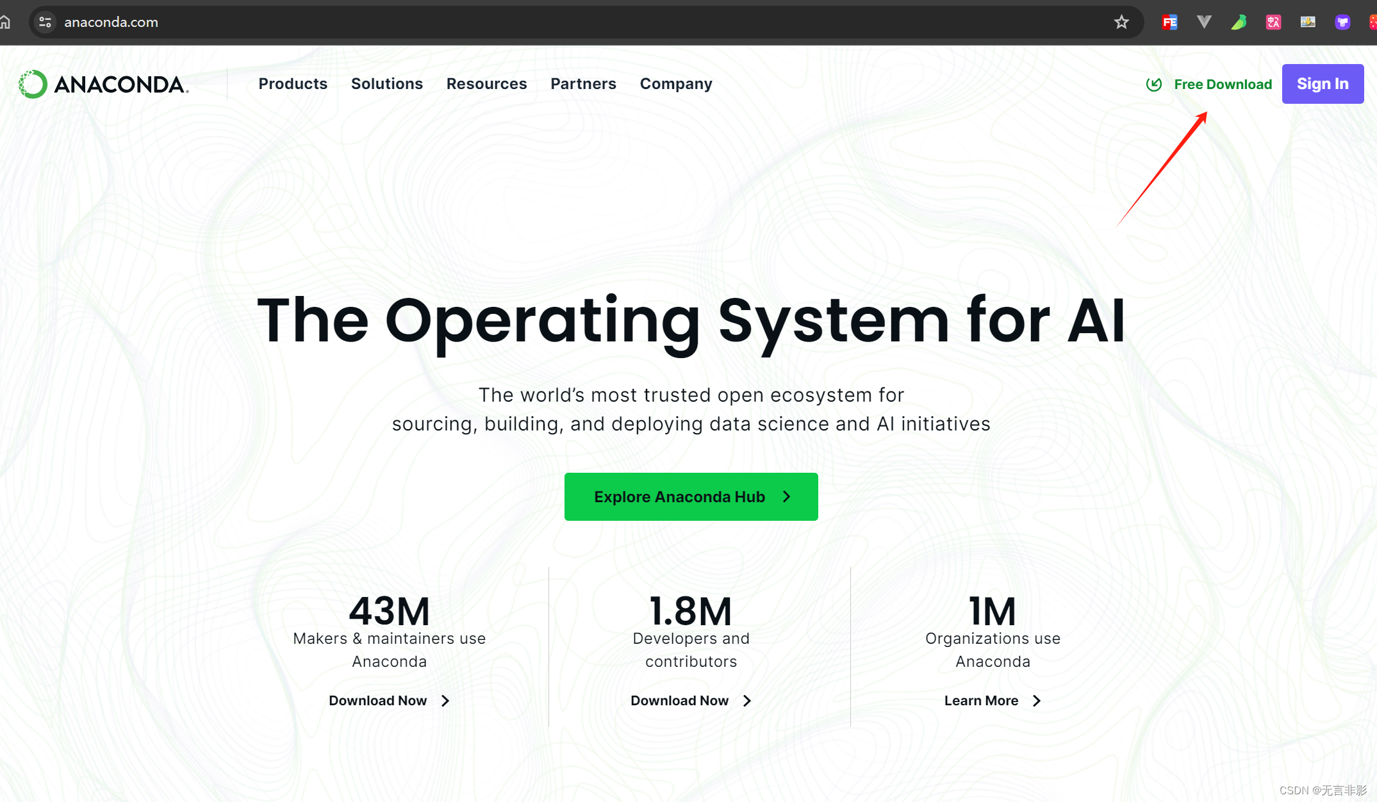Click the Partners menu item

(x=584, y=84)
